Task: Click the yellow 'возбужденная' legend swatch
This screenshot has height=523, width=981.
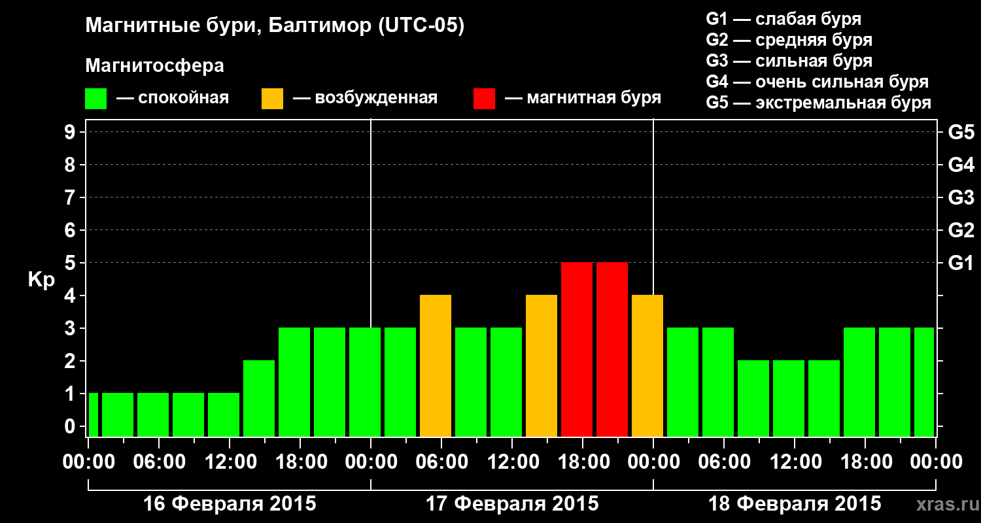Action: 272,99
